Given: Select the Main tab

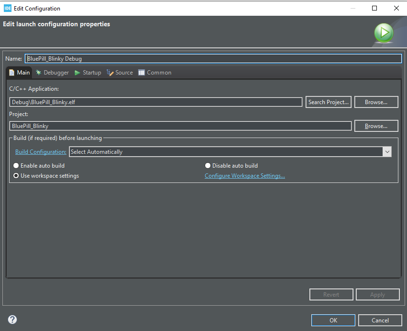Looking at the screenshot, I should [20, 73].
